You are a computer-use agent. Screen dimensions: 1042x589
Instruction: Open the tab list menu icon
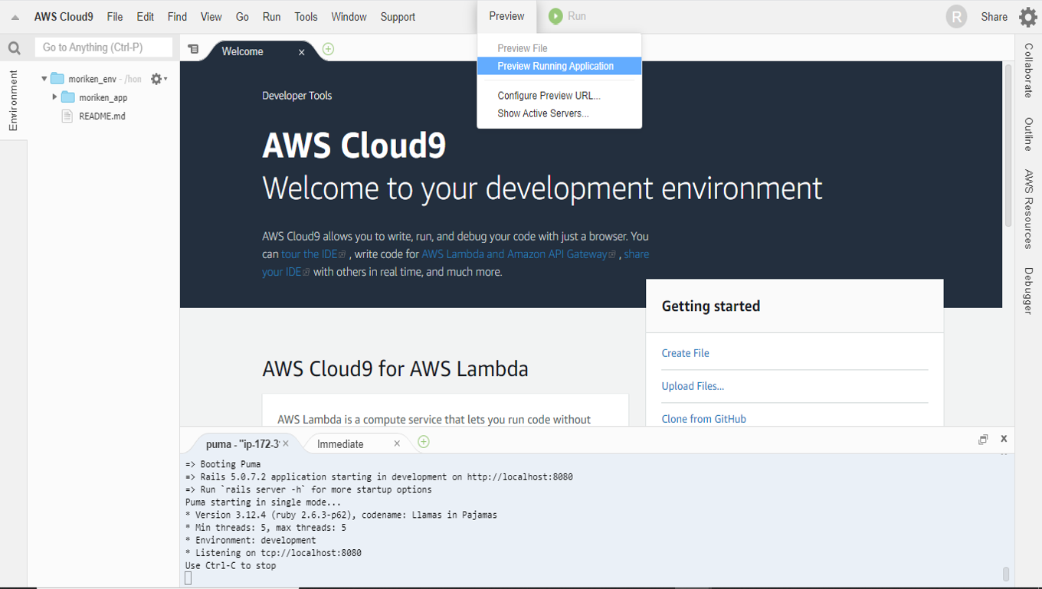point(193,49)
